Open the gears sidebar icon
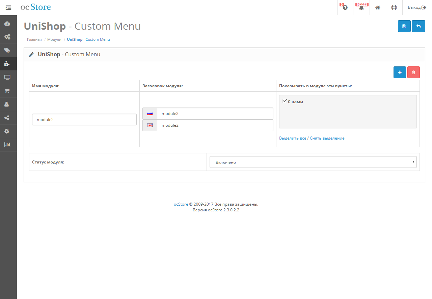 7,37
